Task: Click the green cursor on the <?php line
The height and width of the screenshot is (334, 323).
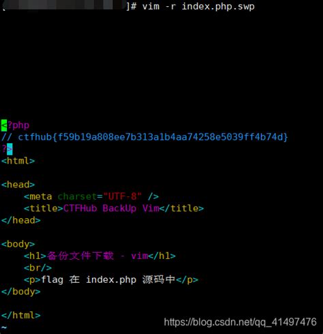Action: click(x=4, y=125)
